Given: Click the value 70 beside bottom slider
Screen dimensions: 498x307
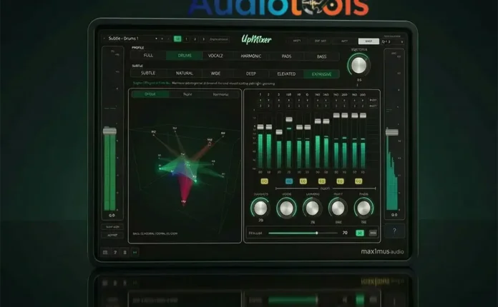Looking at the screenshot, I should tap(345, 233).
